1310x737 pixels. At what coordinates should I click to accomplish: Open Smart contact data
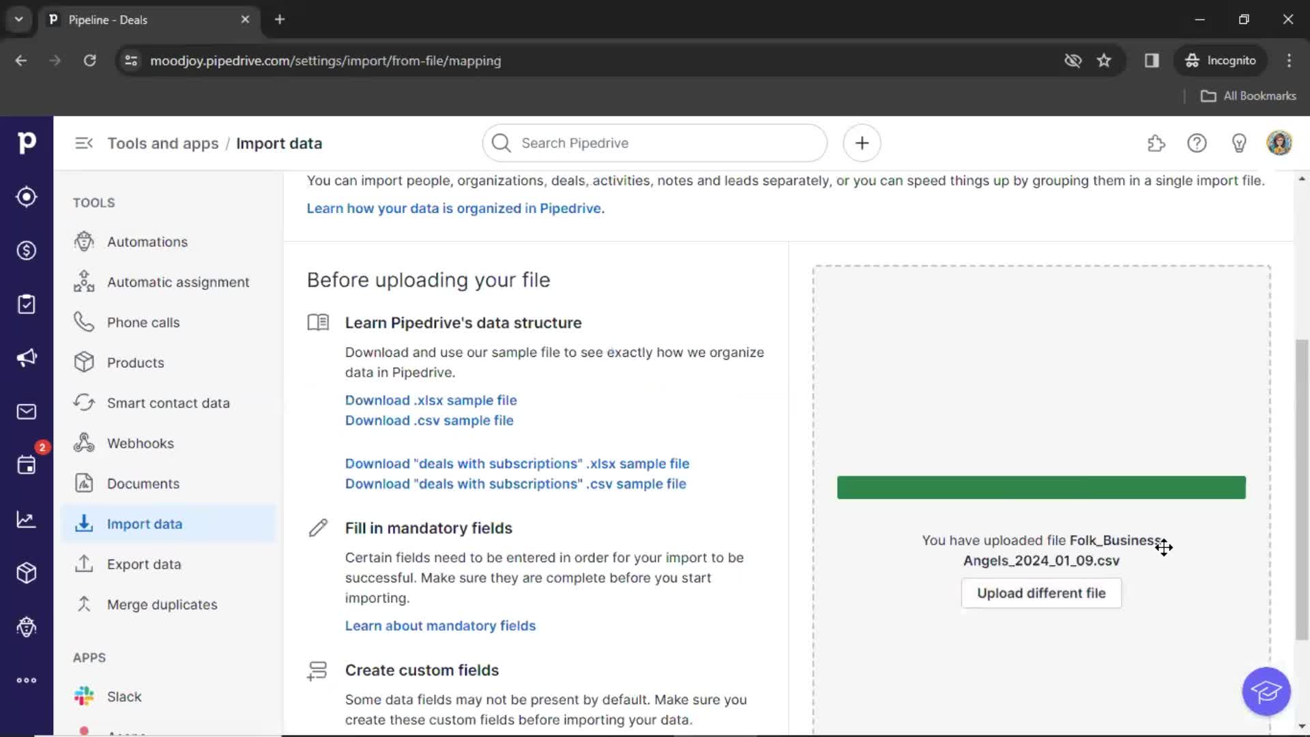[168, 403]
